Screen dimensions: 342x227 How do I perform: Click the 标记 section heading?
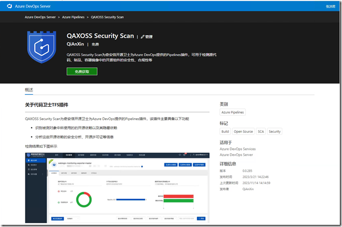(x=224, y=124)
